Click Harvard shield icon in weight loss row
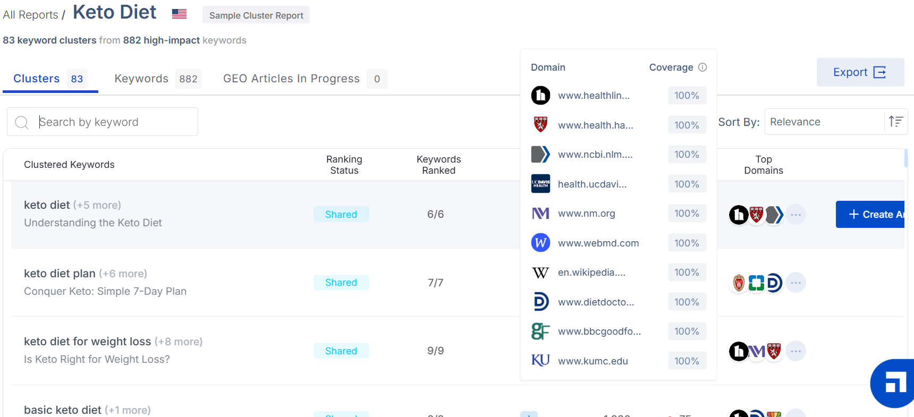Screen dimensions: 914x417 (774, 351)
